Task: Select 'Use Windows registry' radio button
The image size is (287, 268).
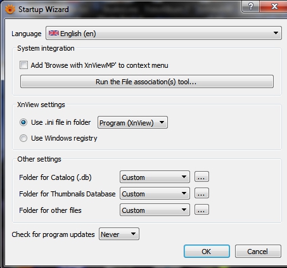Action: pyautogui.click(x=23, y=138)
